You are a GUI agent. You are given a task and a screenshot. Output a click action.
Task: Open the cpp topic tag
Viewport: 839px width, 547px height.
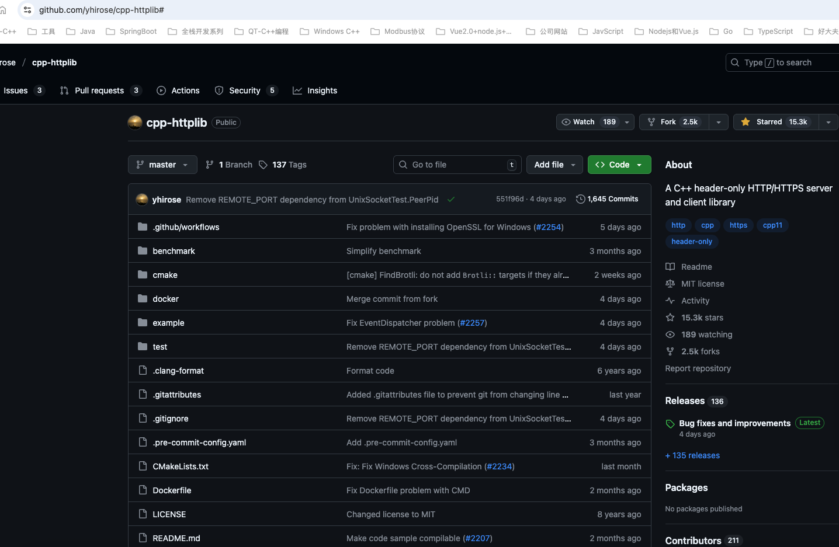click(707, 225)
